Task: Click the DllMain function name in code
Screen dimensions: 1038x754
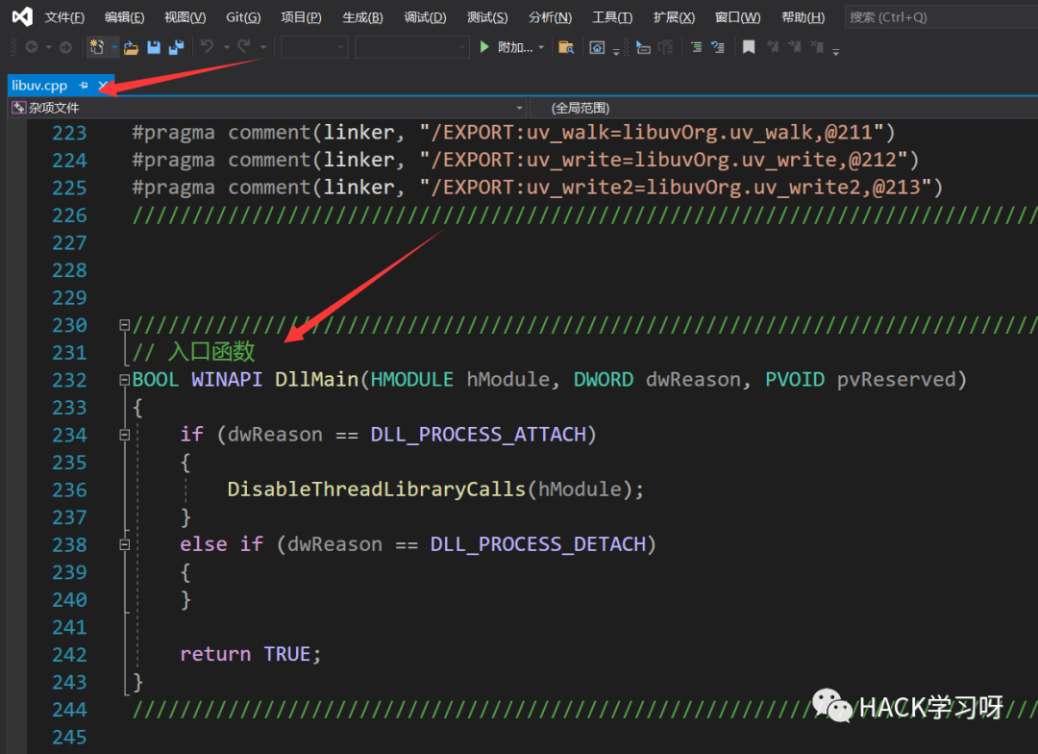Action: pos(316,380)
